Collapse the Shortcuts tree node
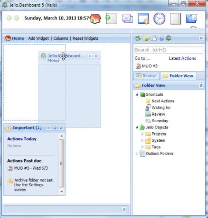 pos(137,94)
